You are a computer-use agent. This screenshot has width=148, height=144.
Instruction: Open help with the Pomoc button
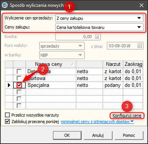point(129,135)
